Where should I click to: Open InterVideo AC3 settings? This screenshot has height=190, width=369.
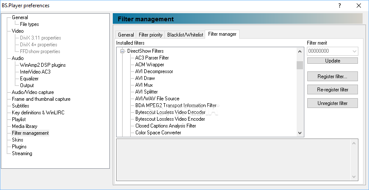pos(35,72)
